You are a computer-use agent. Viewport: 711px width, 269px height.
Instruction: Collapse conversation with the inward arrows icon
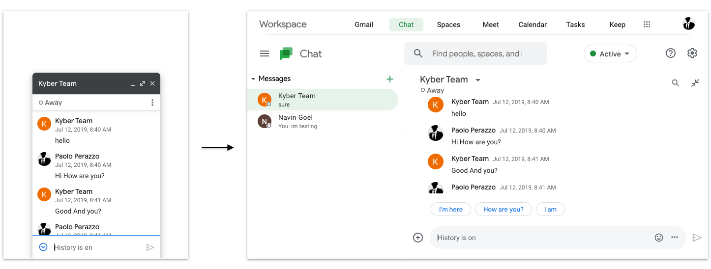click(x=695, y=83)
